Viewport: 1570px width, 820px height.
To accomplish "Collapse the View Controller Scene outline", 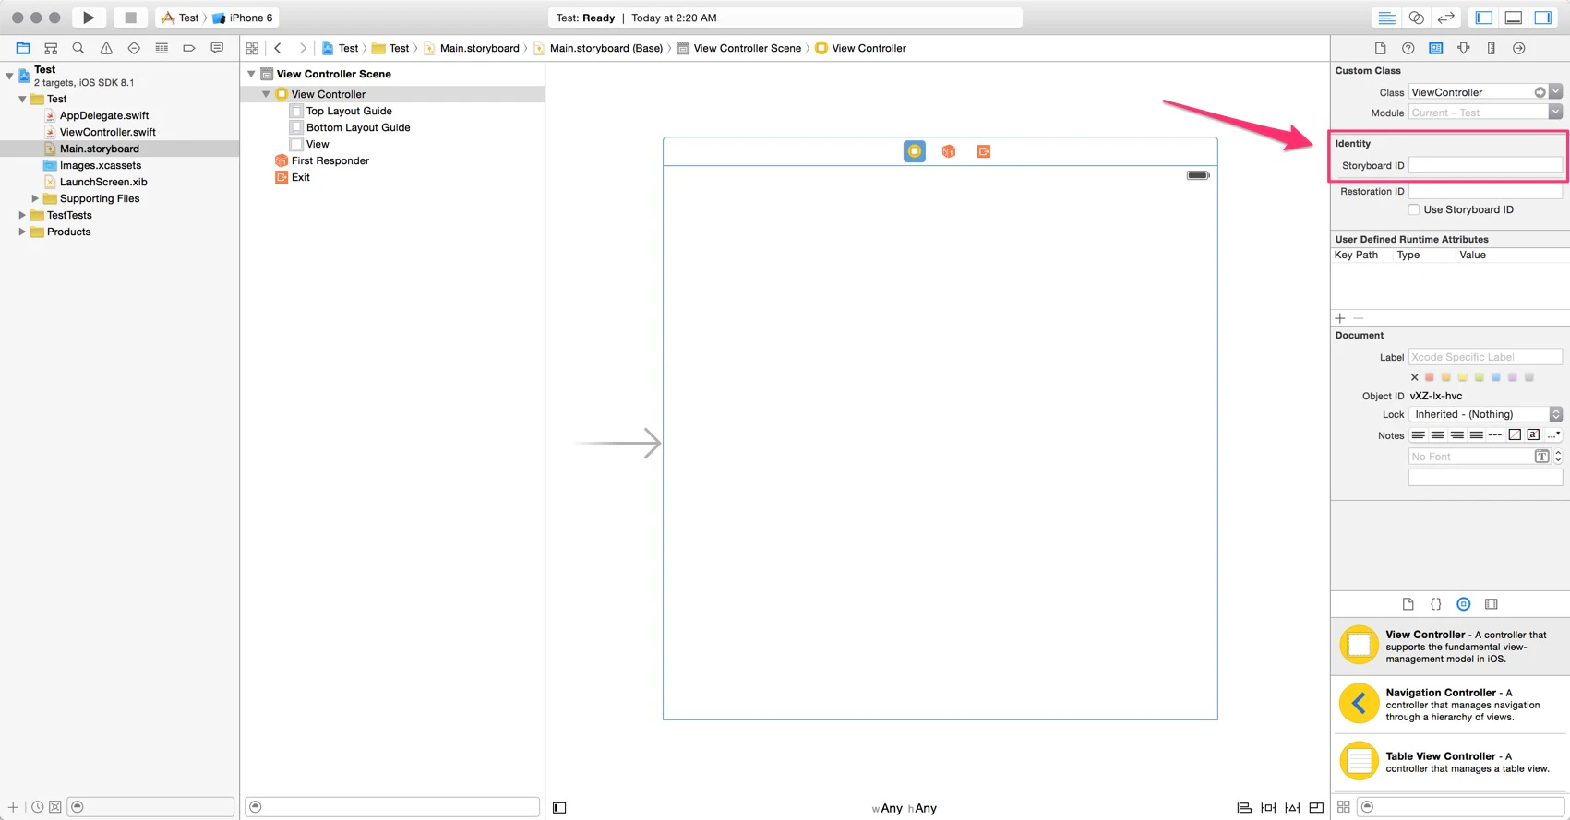I will (x=251, y=74).
